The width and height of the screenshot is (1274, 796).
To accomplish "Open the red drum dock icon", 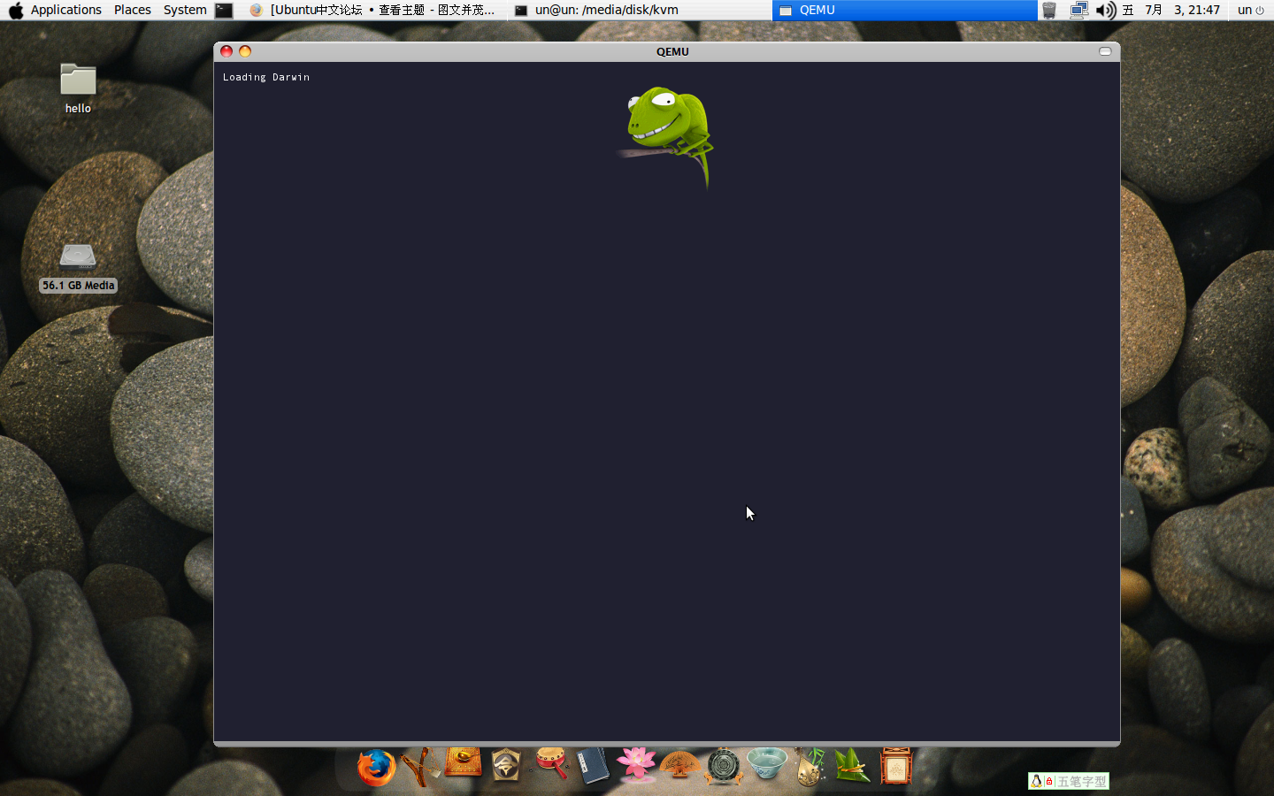I will (x=551, y=763).
